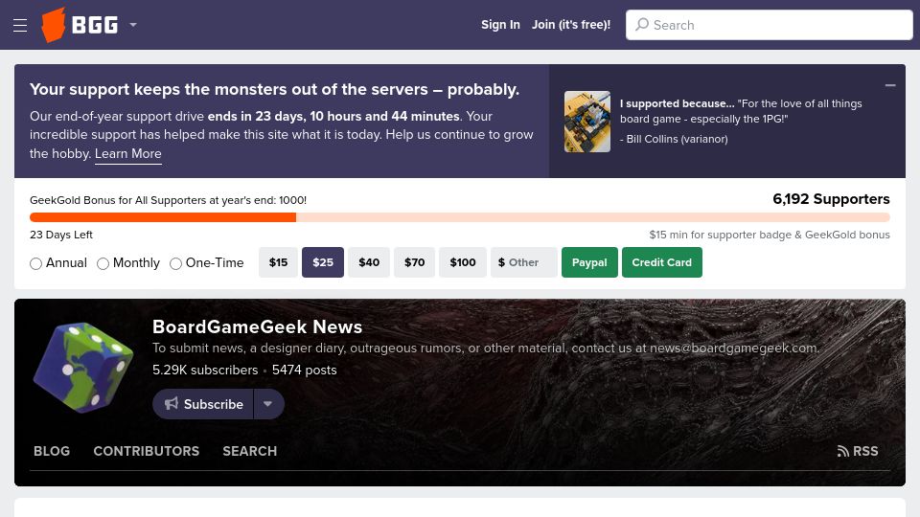
Task: Choose the $40 support amount
Action: pyautogui.click(x=369, y=262)
